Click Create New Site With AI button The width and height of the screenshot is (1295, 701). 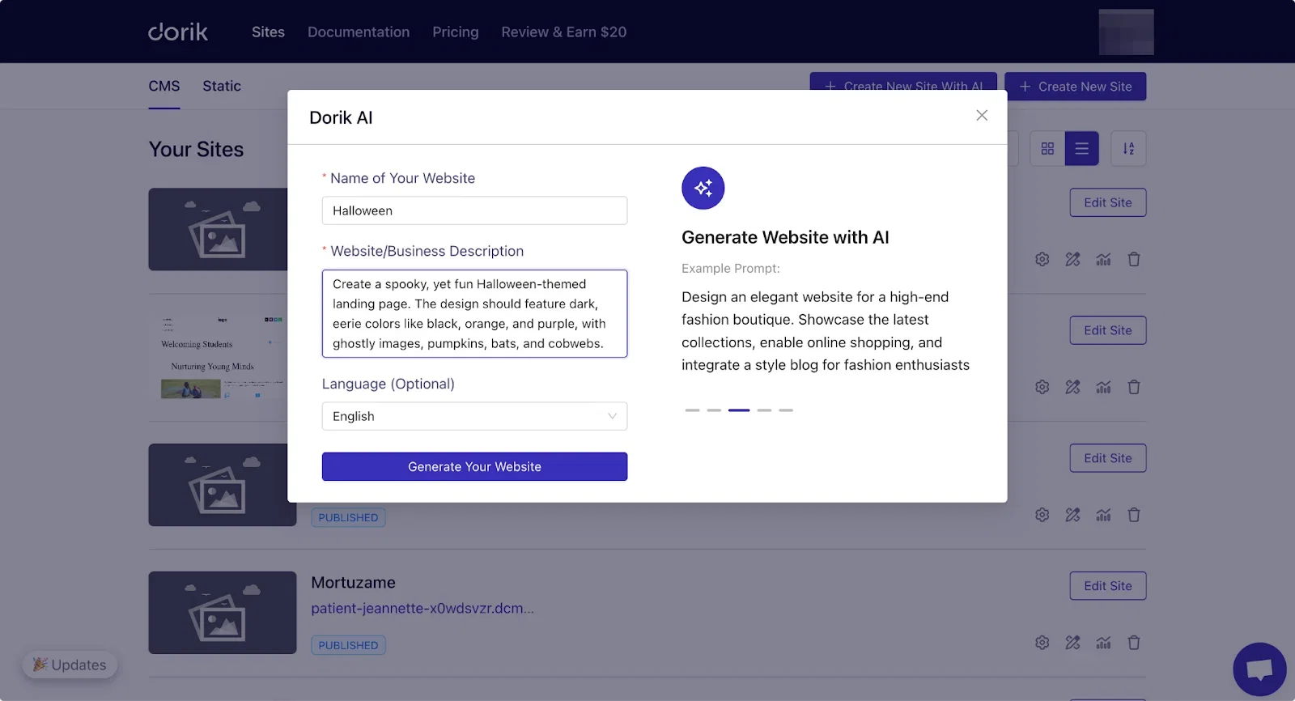pyautogui.click(x=903, y=82)
